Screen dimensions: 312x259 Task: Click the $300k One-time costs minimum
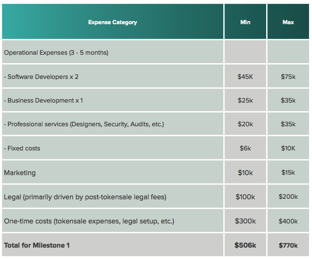245,221
